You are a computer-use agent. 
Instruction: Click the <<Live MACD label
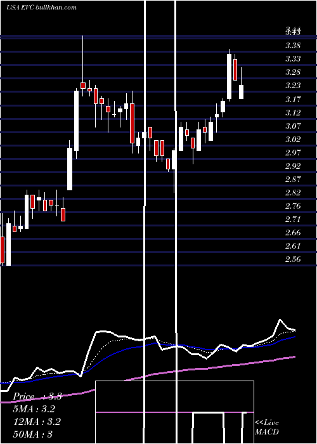tap(267, 427)
